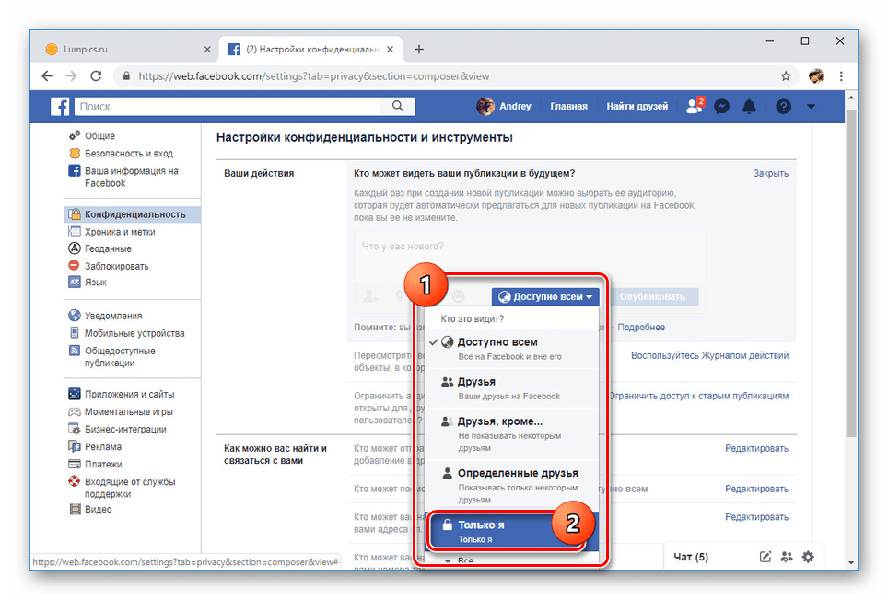Choose Доступно всем audience option
888x600 pixels.
click(x=511, y=349)
